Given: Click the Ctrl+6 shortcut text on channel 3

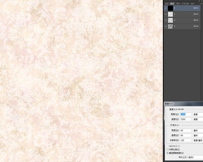Looking at the screenshot, I should (x=196, y=26).
